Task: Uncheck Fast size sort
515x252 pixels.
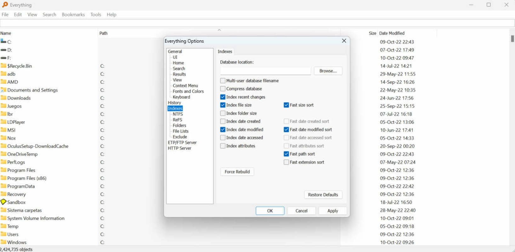Action: (286, 105)
